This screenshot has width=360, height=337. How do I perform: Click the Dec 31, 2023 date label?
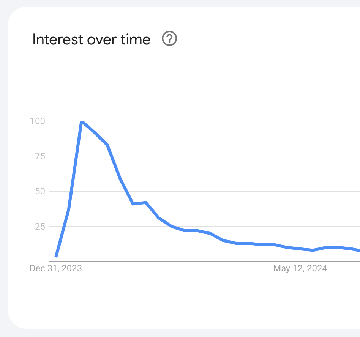(x=56, y=268)
